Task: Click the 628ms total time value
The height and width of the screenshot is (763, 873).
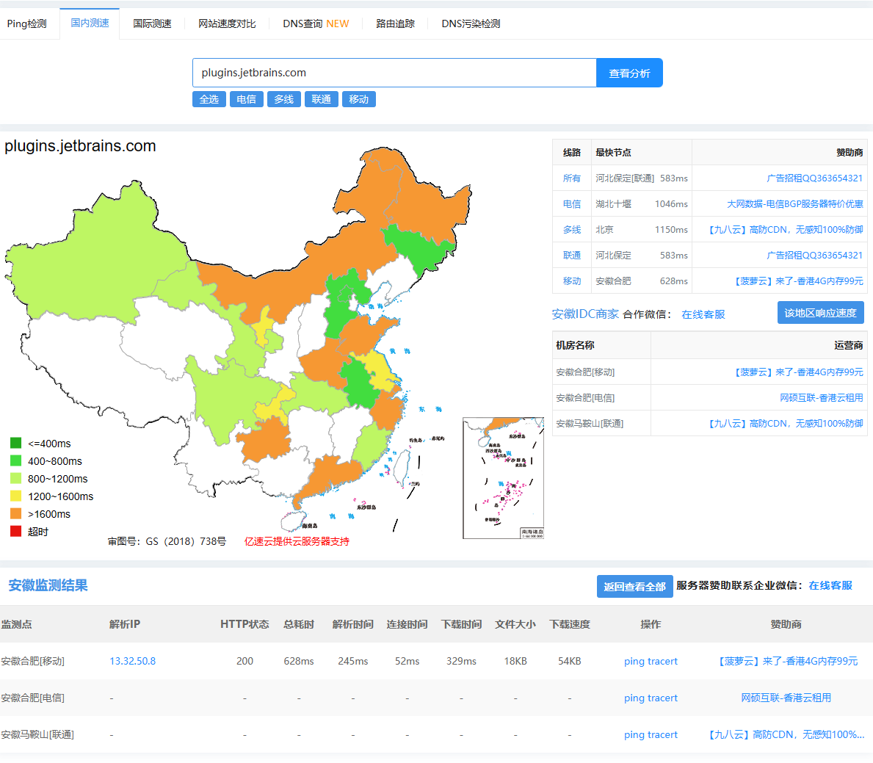Action: (298, 661)
